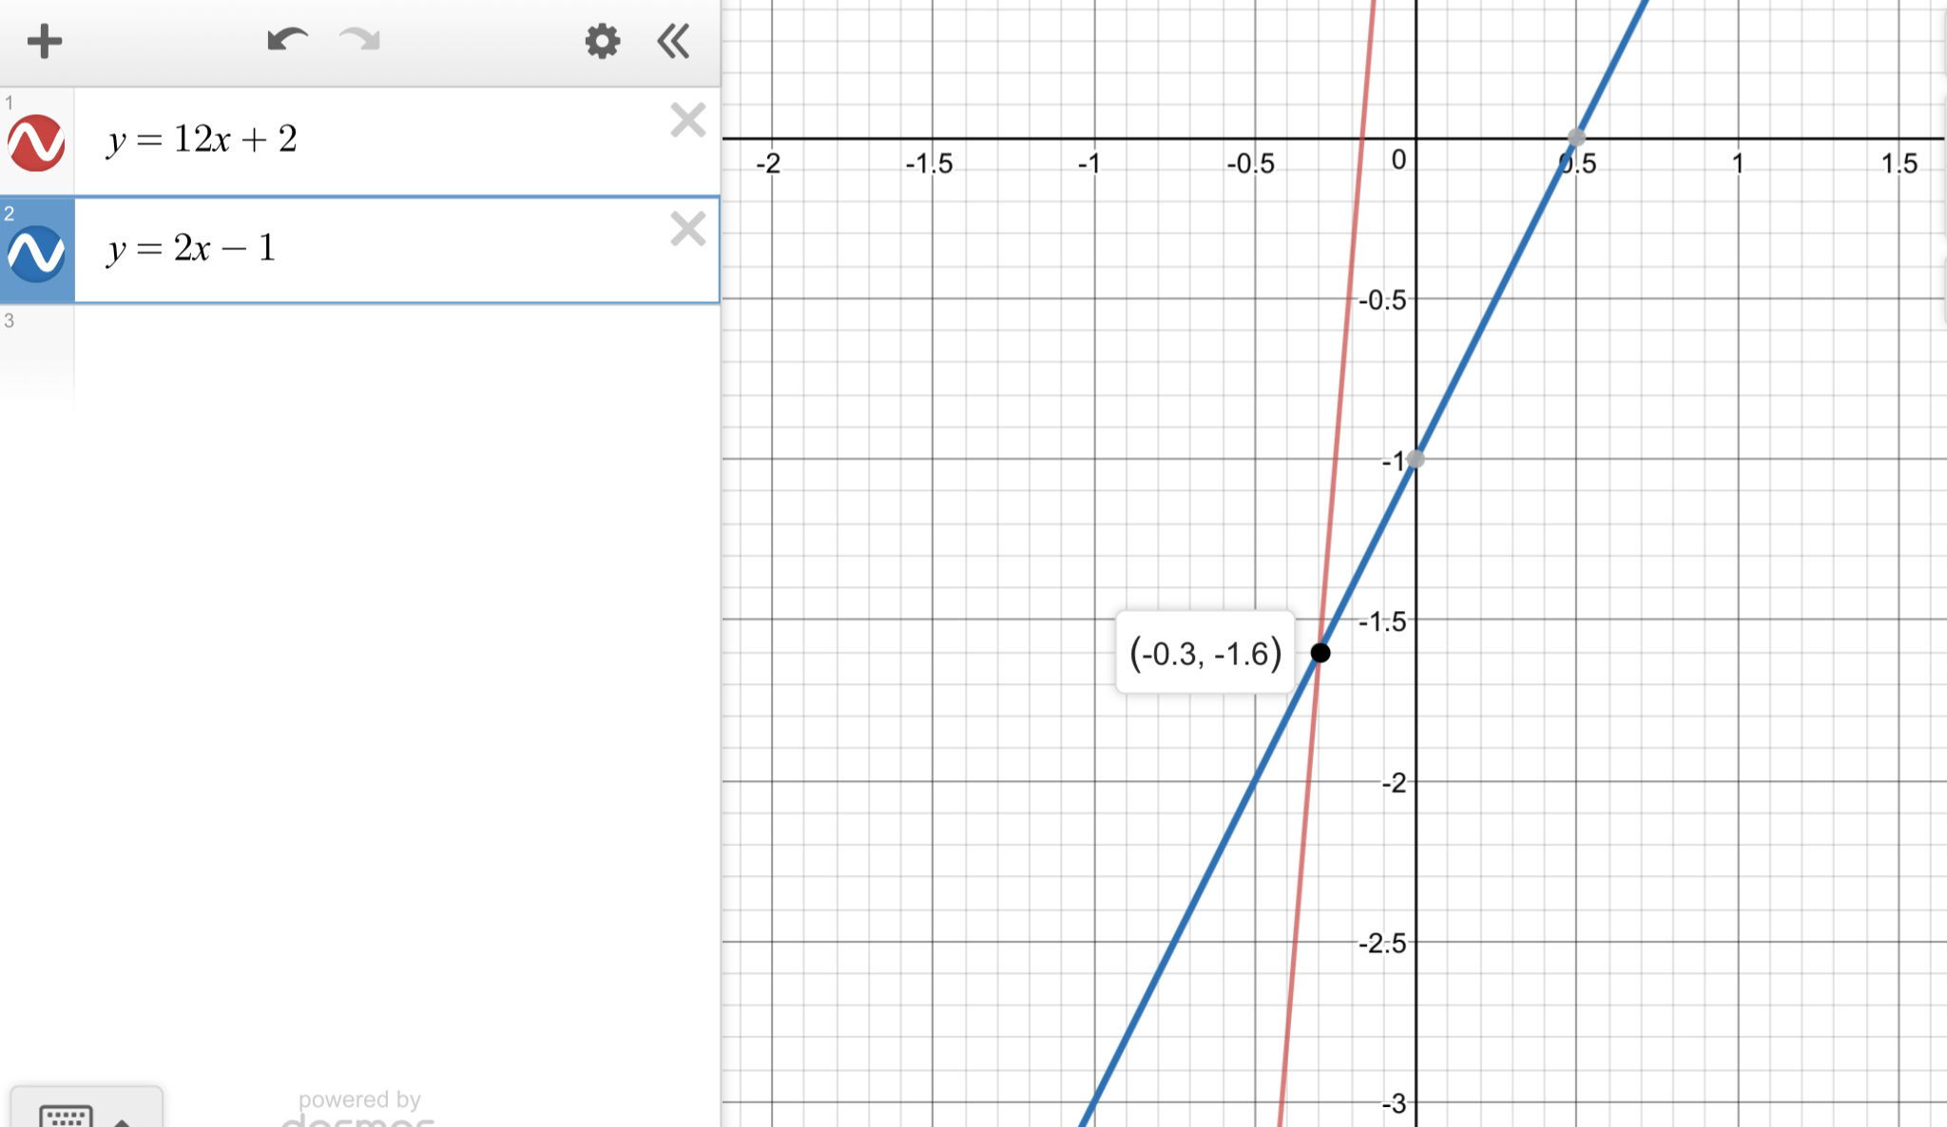Screen dimensions: 1947x1127
Task: Click the black intersection point on graph
Action: [1320, 653]
